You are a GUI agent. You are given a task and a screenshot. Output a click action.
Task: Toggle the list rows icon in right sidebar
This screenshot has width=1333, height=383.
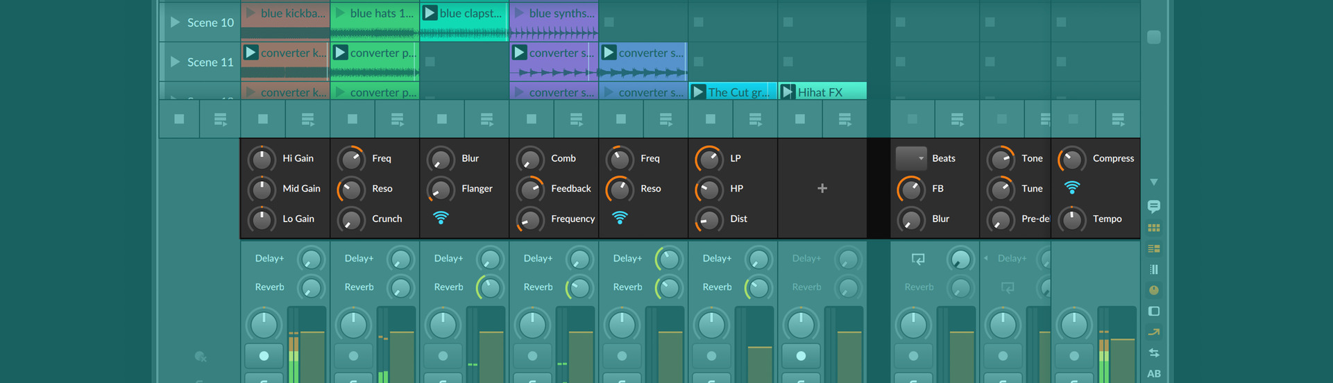coord(1154,248)
